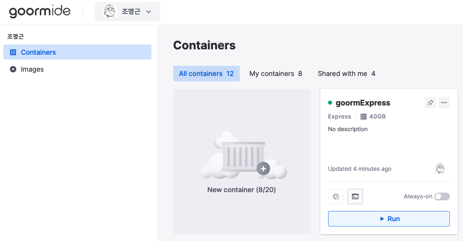Switch to My containers tab
The height and width of the screenshot is (241, 463).
[x=276, y=74]
